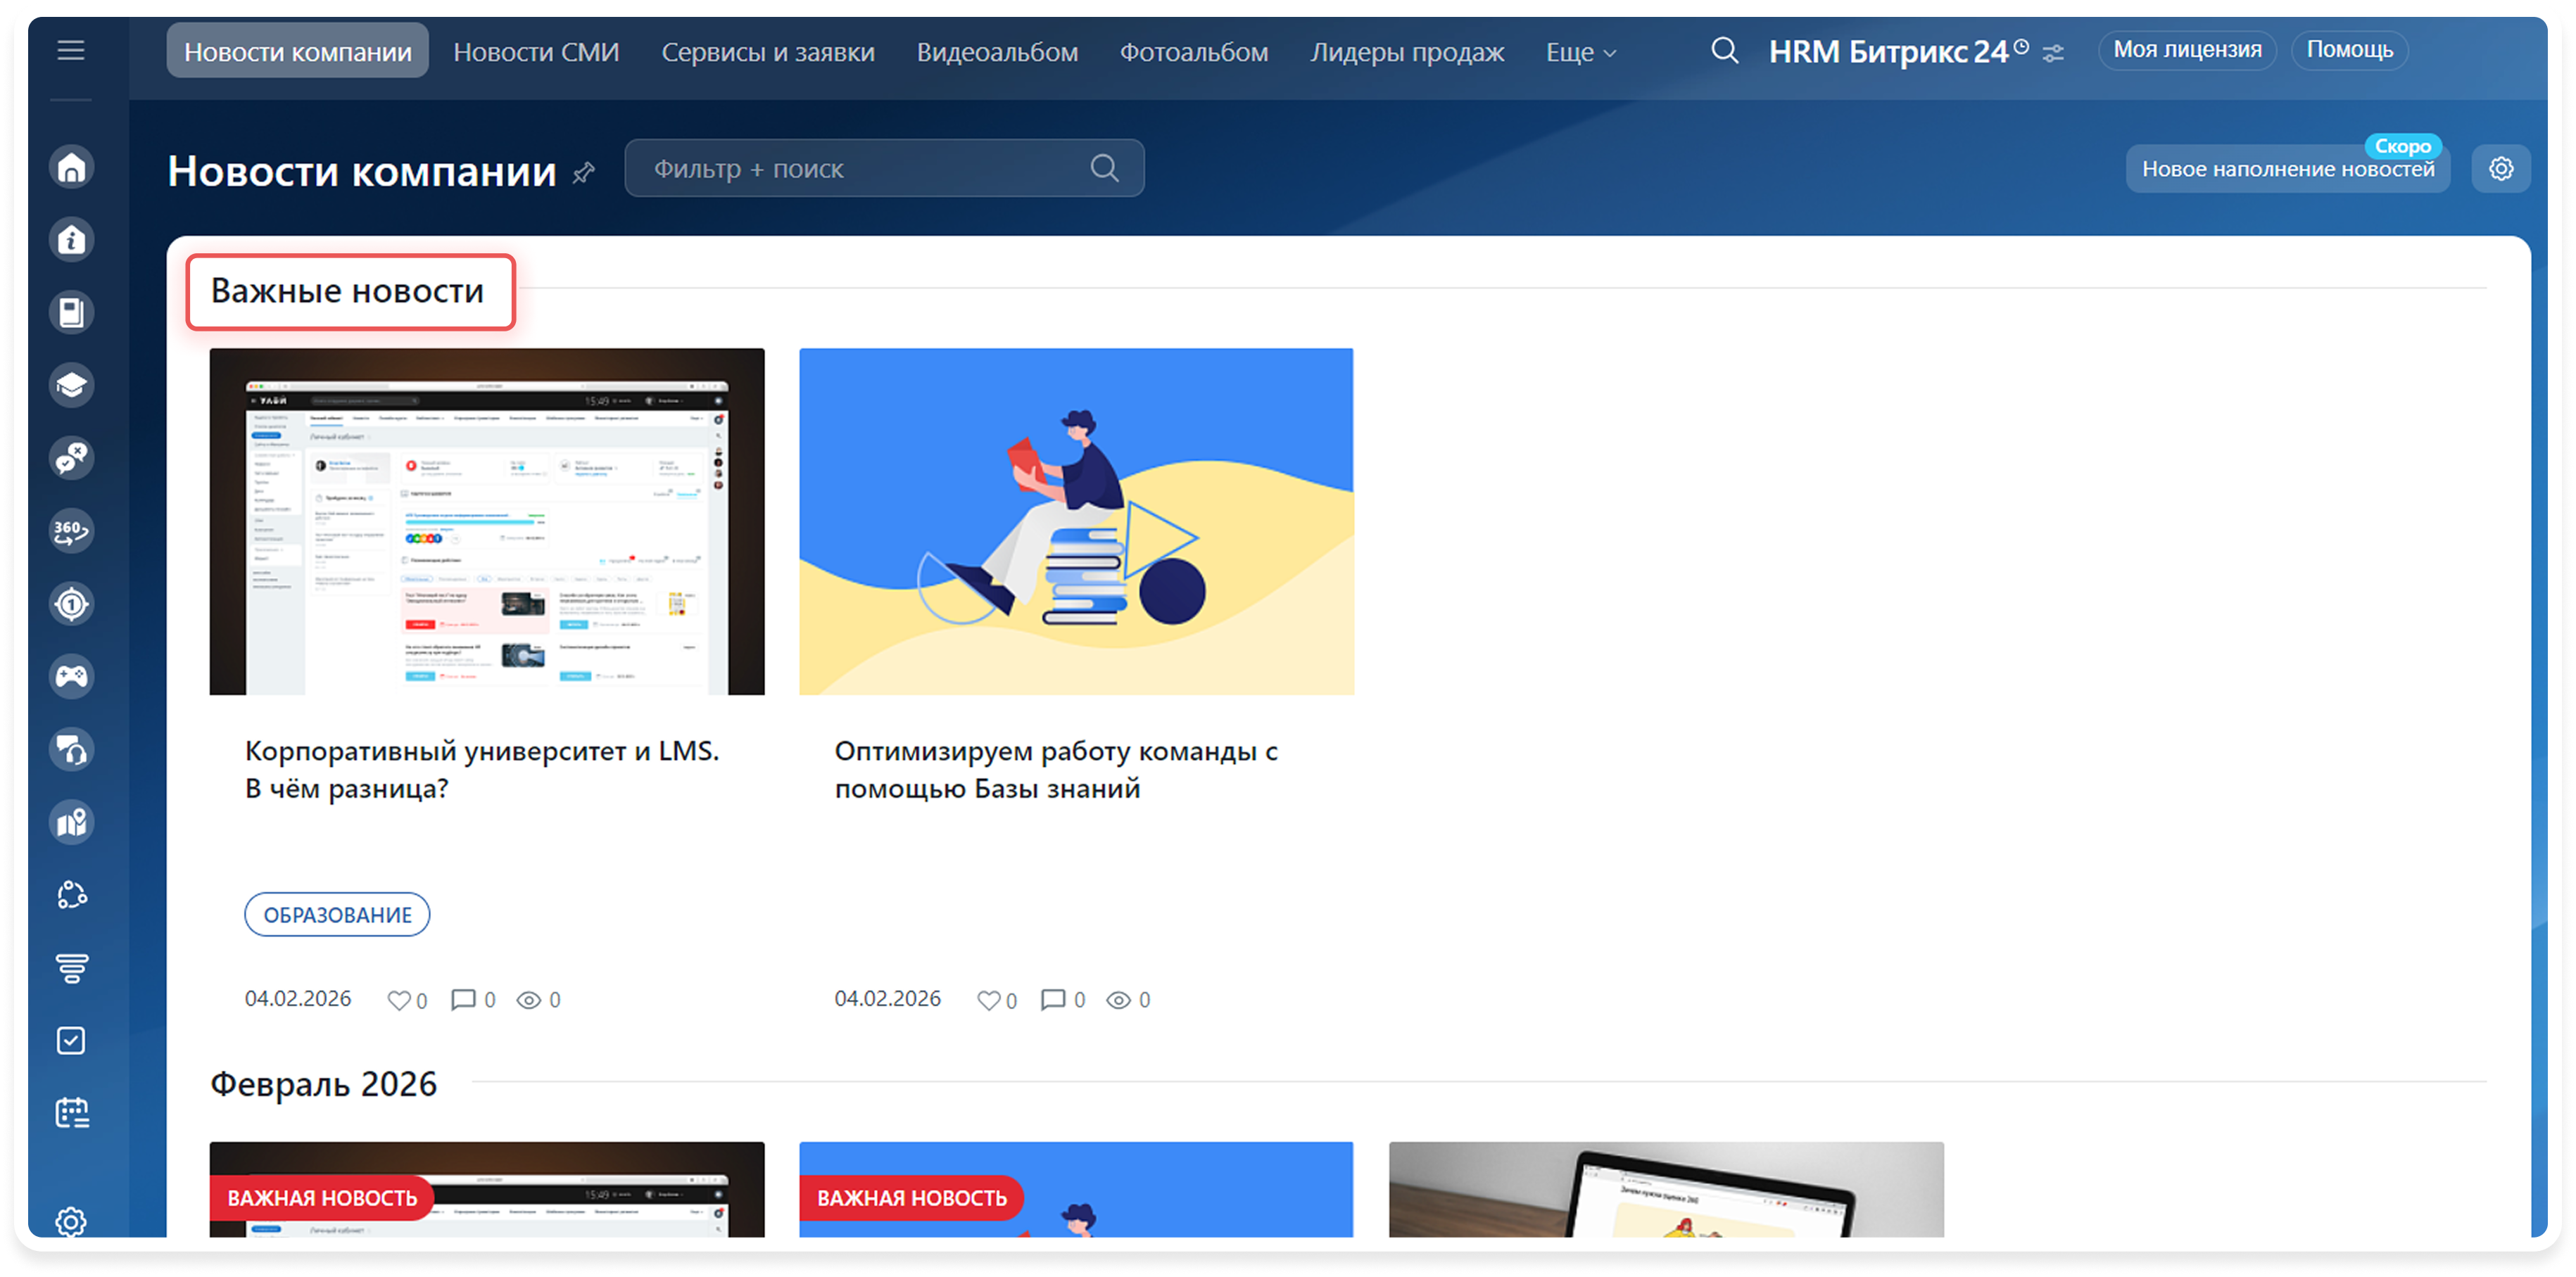Click the Моя лицензия button
2576x1277 pixels.
point(2187,50)
